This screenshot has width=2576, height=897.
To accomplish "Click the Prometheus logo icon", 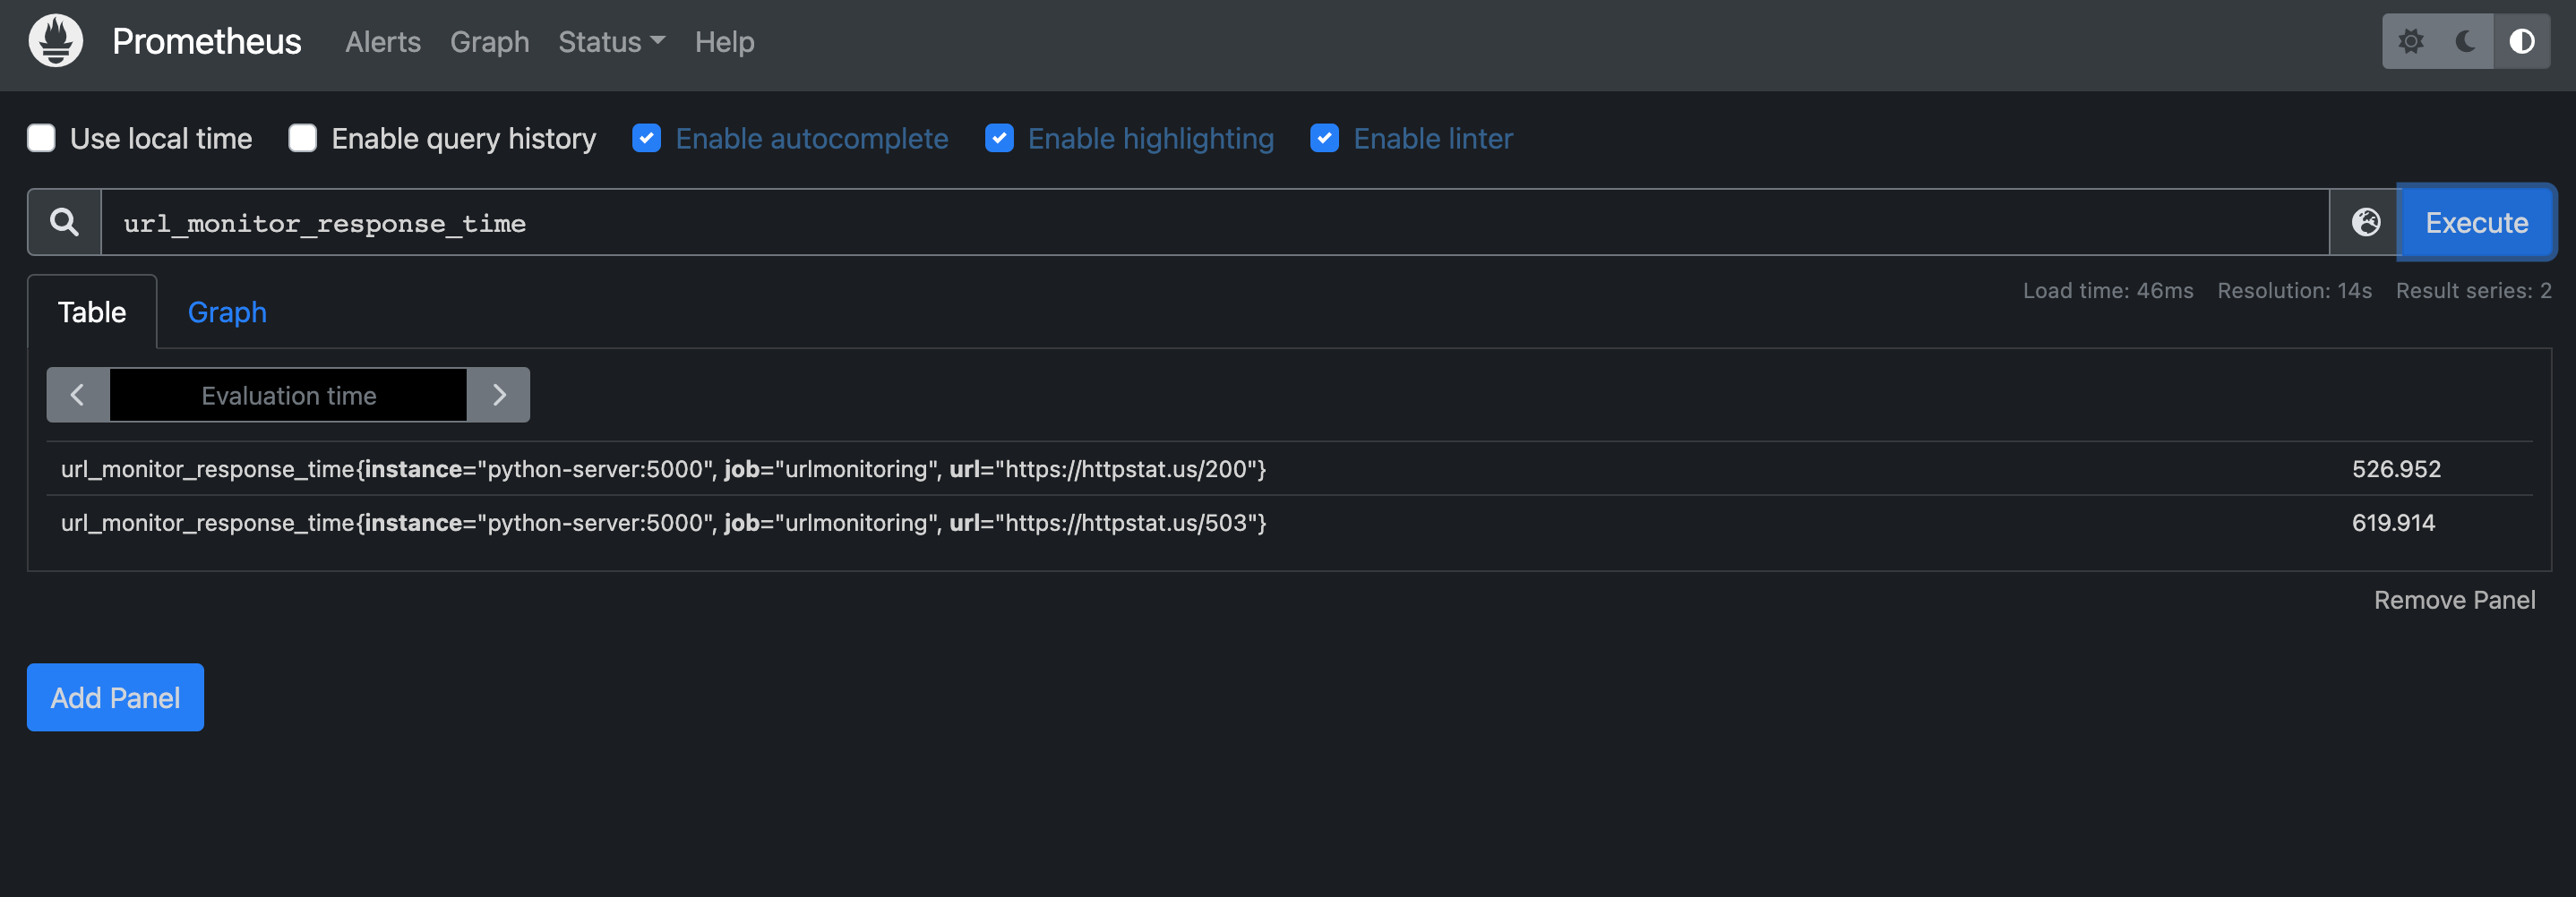I will tap(55, 42).
